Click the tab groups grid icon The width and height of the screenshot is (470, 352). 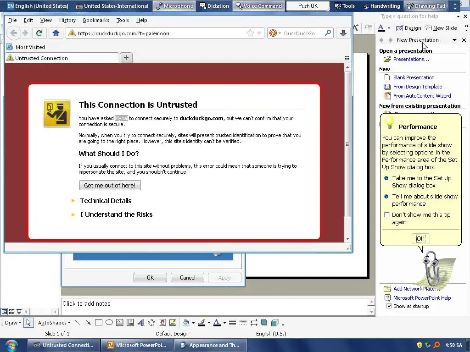[347, 58]
